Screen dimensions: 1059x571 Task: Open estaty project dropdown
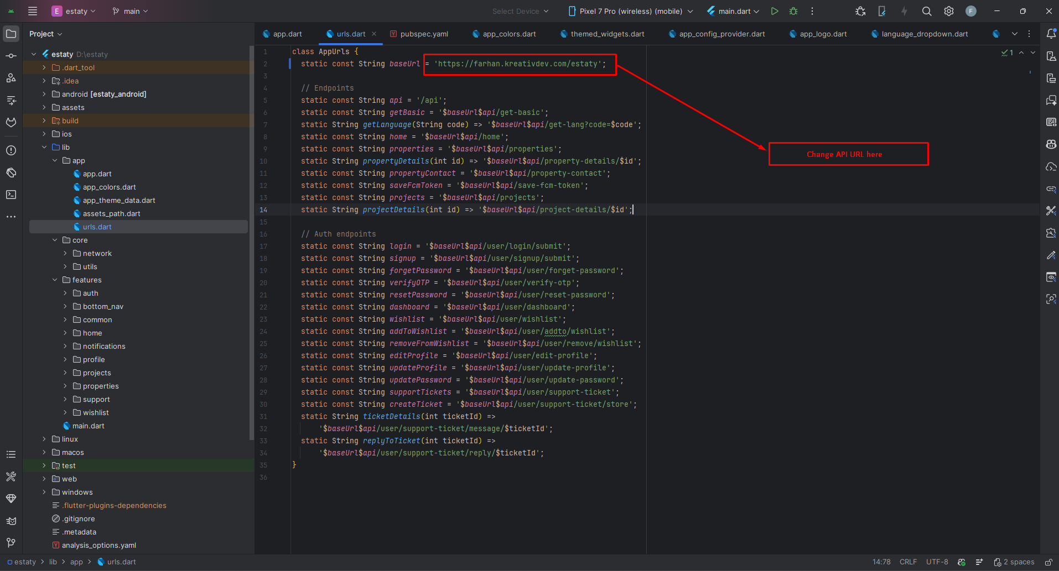(74, 11)
